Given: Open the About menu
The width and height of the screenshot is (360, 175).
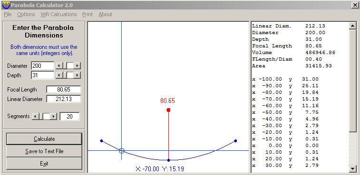Looking at the screenshot, I should 106,14.
